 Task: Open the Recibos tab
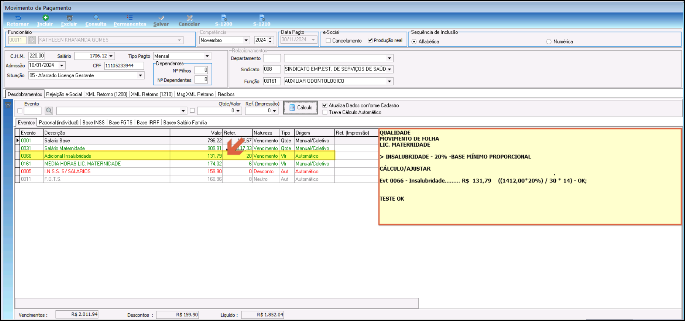pos(226,94)
